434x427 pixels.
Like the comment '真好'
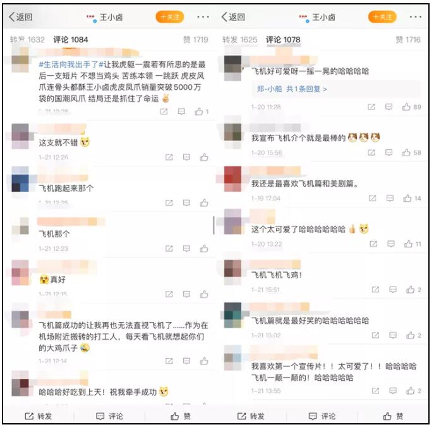pos(204,294)
